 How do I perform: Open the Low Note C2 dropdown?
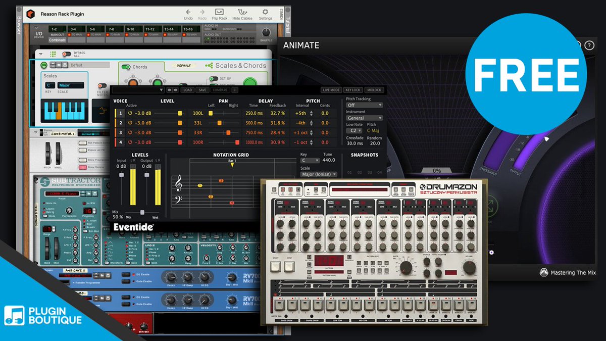tap(353, 130)
